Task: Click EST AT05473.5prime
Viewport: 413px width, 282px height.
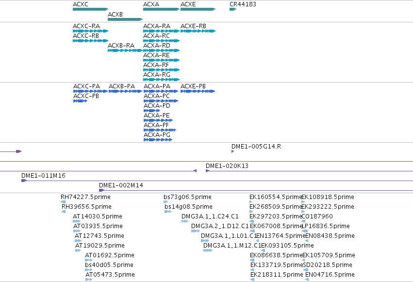Action: click(89, 280)
